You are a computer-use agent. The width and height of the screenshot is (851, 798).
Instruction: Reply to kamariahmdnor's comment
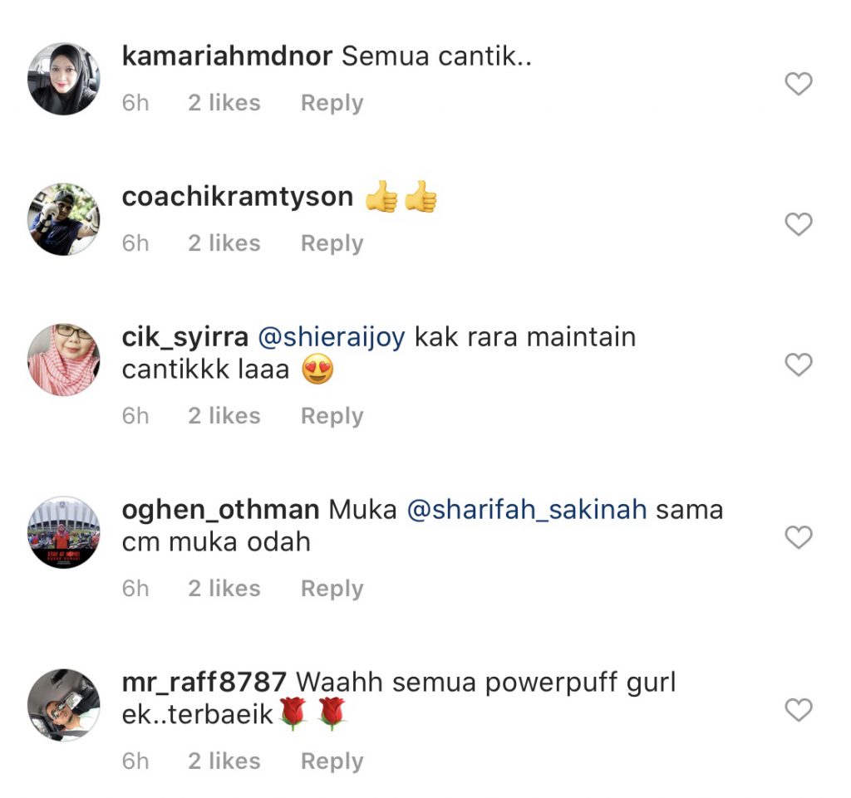332,103
